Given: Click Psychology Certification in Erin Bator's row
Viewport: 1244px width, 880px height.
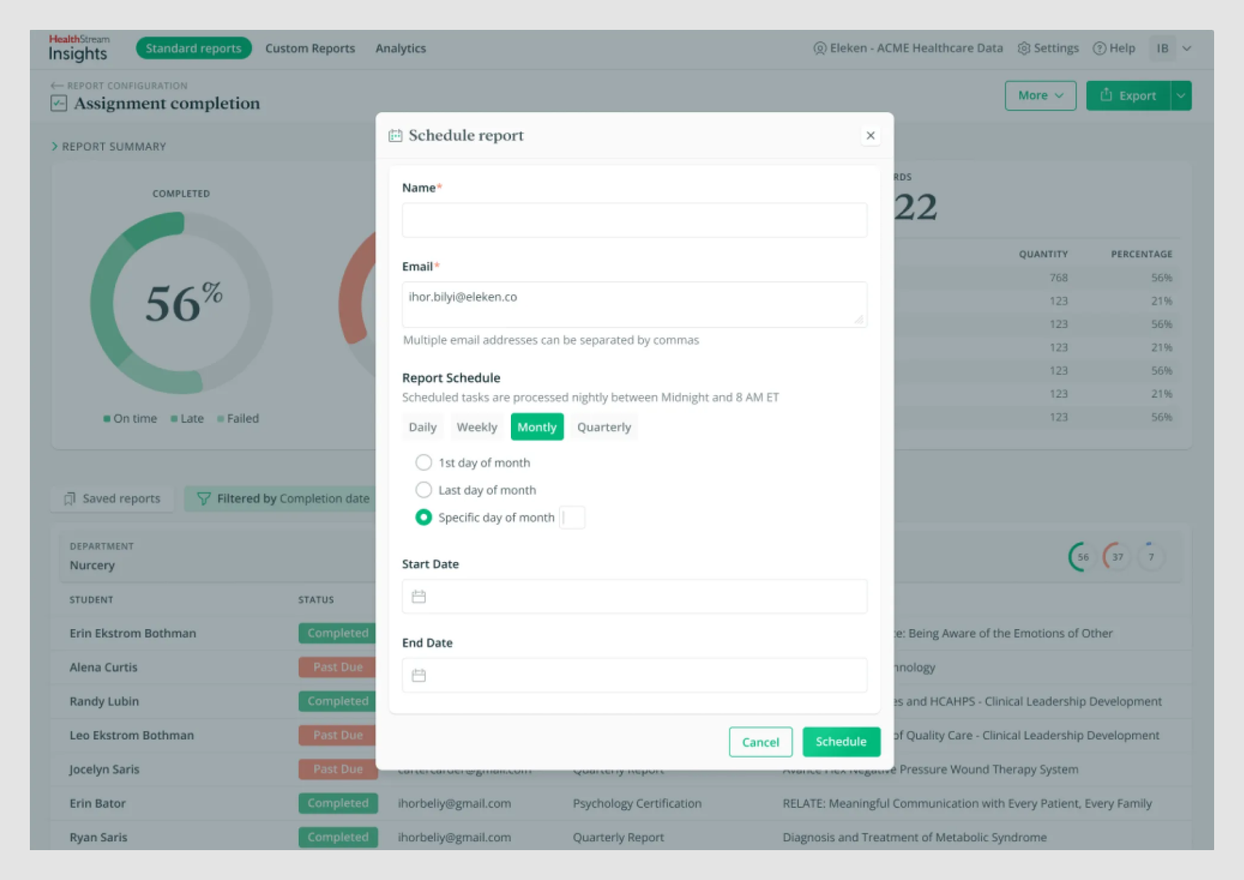Looking at the screenshot, I should [637, 803].
